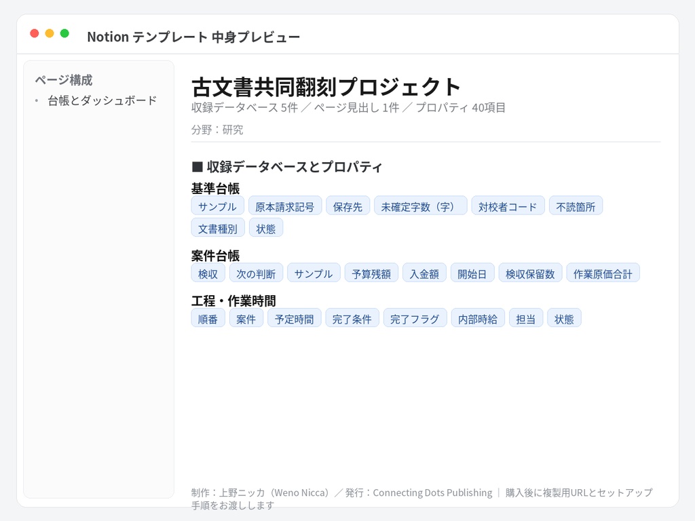This screenshot has width=695, height=521.
Task: Select the 次の判断 property tag
Action: tap(256, 273)
